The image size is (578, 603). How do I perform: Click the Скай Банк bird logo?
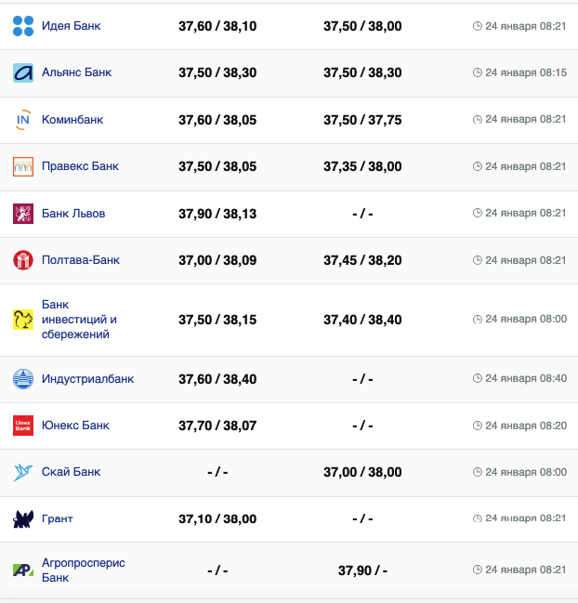point(23,472)
